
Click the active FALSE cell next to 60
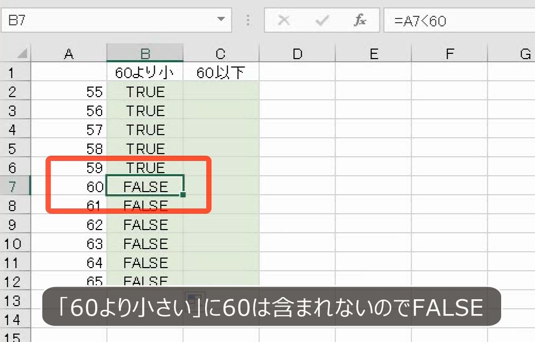[x=145, y=186]
